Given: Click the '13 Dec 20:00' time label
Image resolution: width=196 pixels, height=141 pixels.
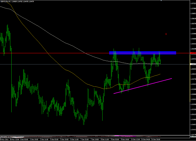Looking at the screenshot, I should coord(156,139).
